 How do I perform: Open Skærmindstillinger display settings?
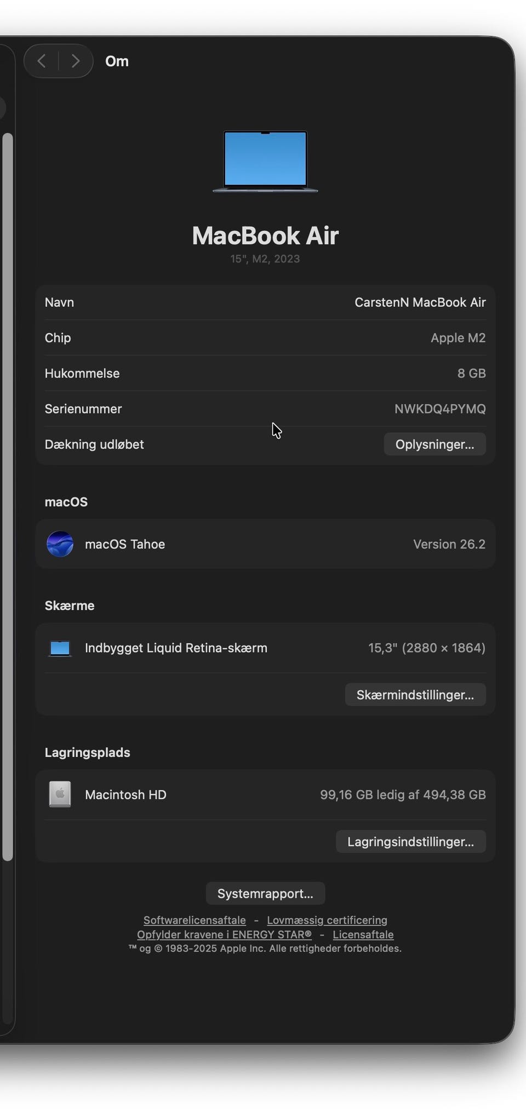(x=415, y=695)
